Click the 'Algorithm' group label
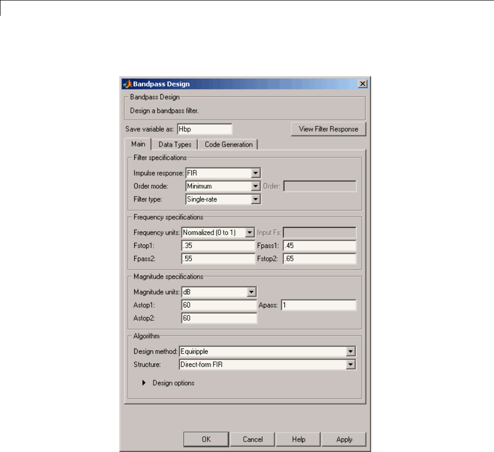The width and height of the screenshot is (494, 452). [x=146, y=336]
